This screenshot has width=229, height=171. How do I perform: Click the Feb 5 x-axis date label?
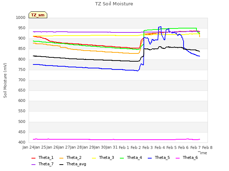tap(171, 147)
